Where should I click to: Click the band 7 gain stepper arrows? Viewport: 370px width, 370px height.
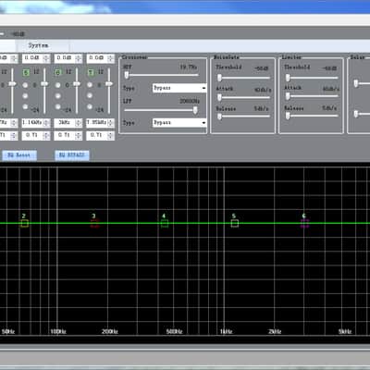[111, 58]
